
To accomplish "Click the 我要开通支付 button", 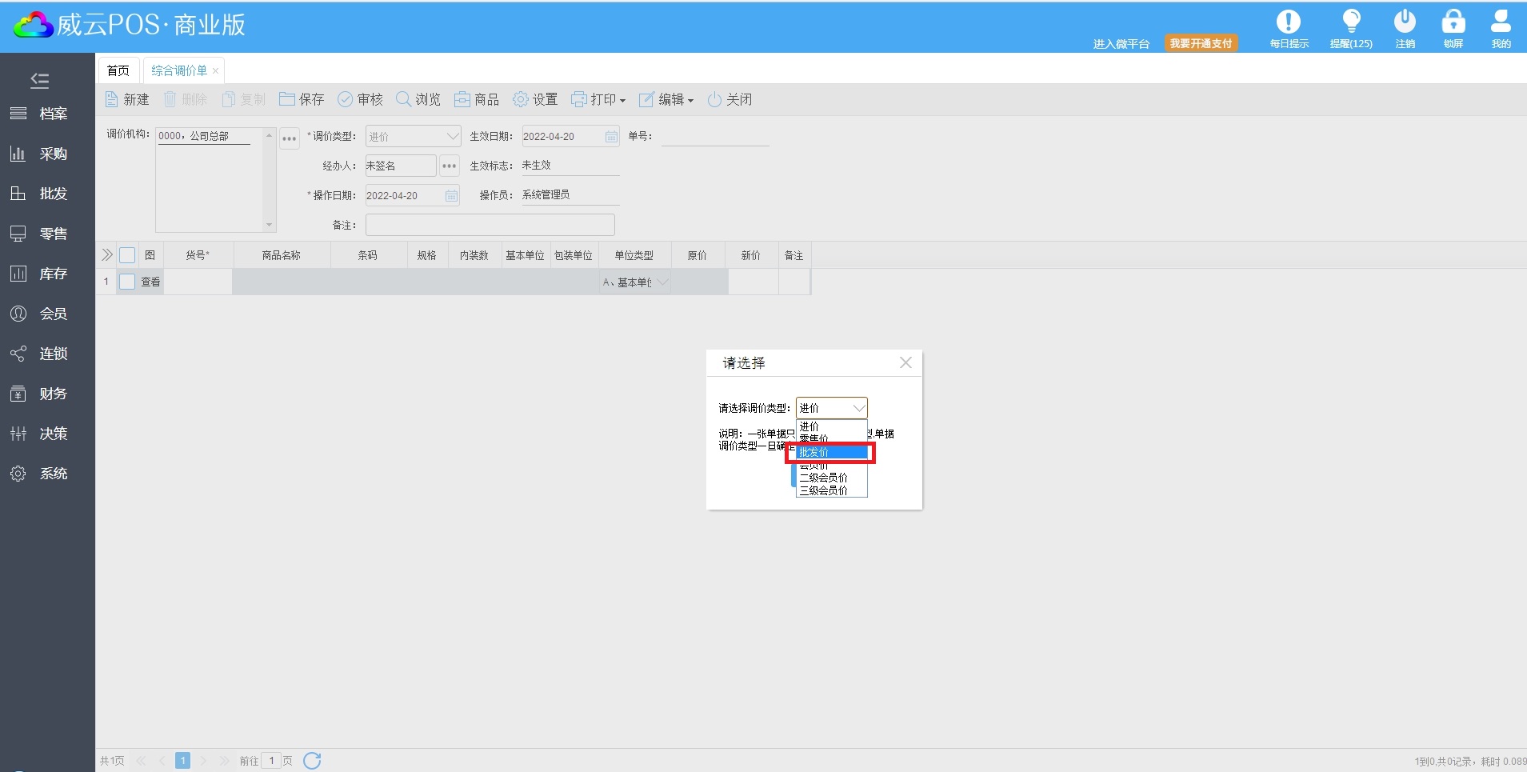I will (x=1201, y=43).
